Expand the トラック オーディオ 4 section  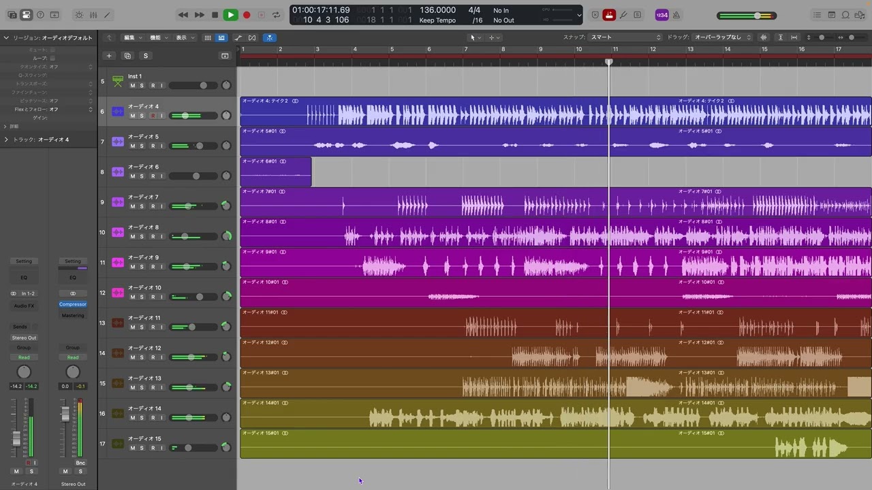pyautogui.click(x=6, y=140)
